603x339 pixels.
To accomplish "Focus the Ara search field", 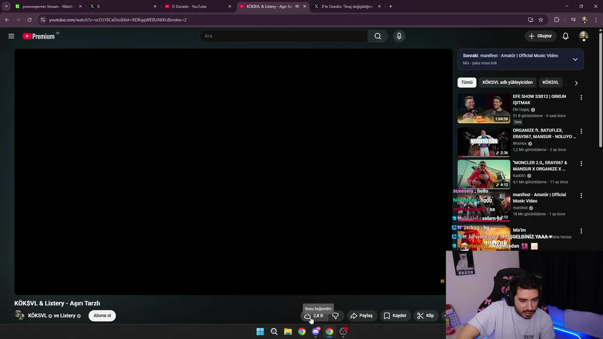I will 284,36.
